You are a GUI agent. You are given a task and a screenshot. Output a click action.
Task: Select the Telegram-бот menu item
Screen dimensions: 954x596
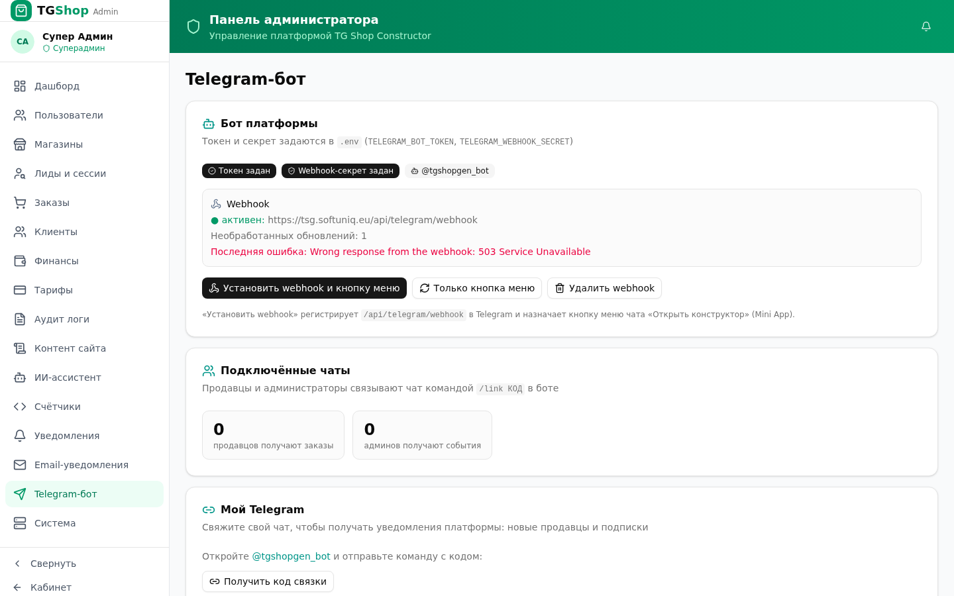[x=84, y=494]
